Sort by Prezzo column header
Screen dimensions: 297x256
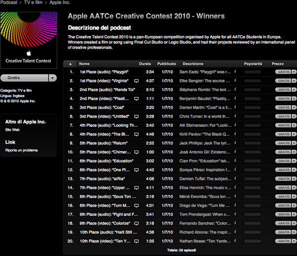pos(278,64)
